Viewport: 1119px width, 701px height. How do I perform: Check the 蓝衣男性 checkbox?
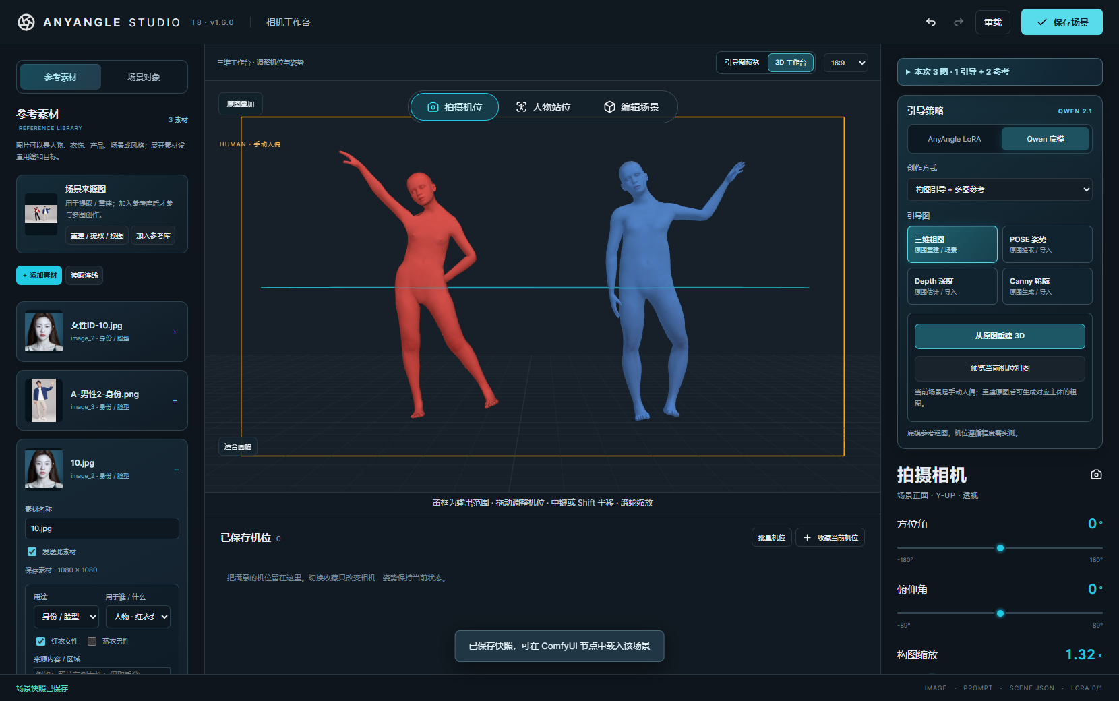[92, 642]
